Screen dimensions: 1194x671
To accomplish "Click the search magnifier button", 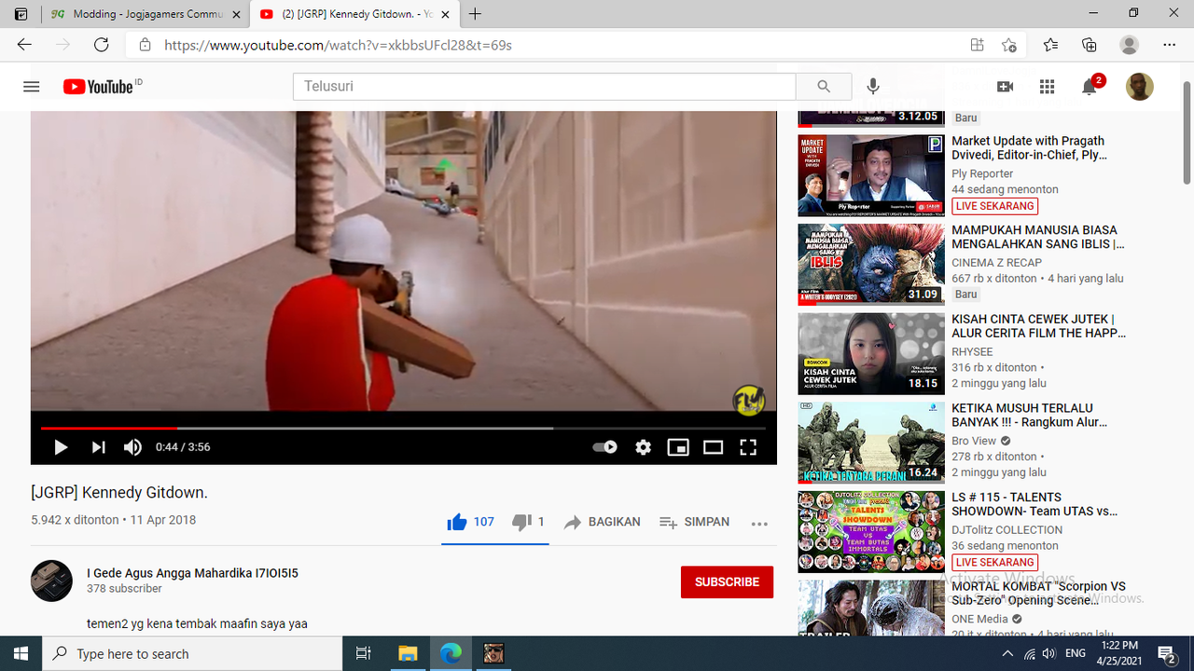I will click(824, 87).
